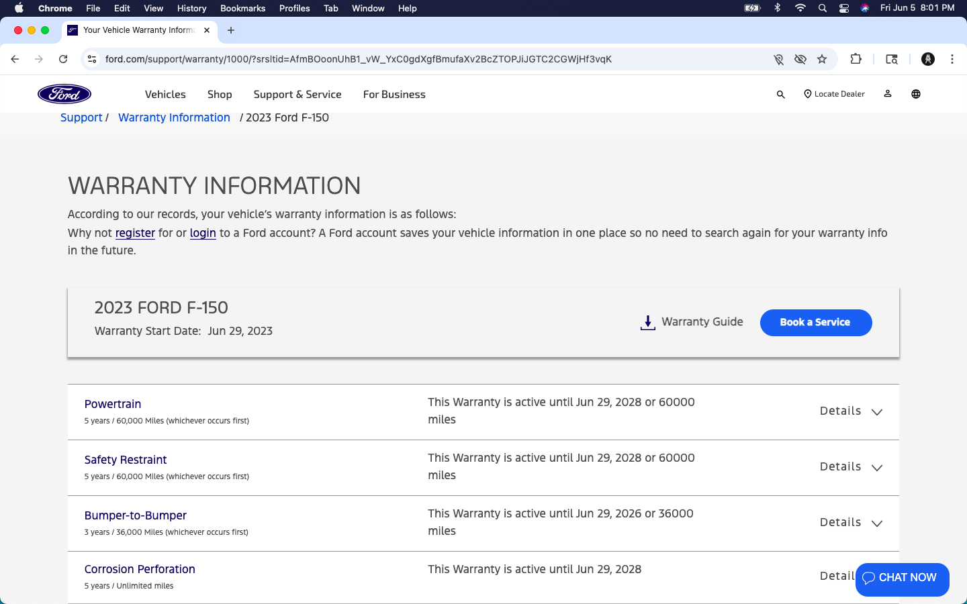Click the Corrosion Perforation warranty title
The height and width of the screenshot is (604, 967).
[x=140, y=569]
